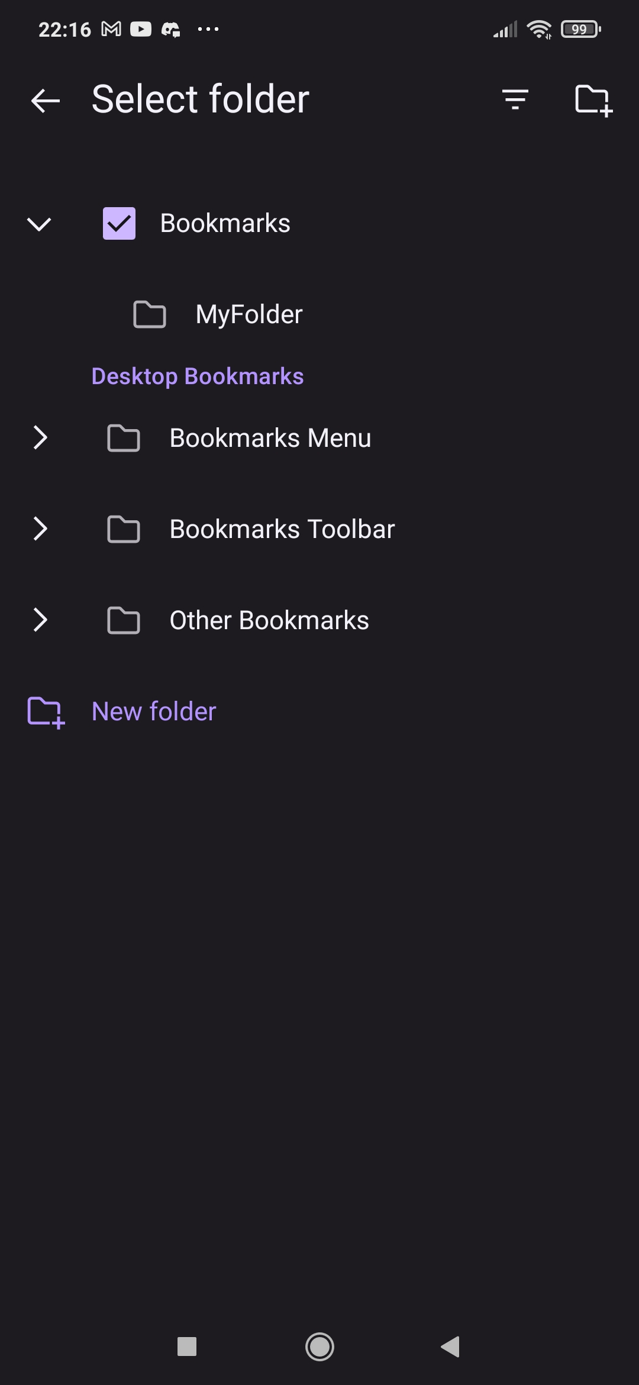Open the sort filter icon
Screen dimensions: 639x1385
click(515, 99)
